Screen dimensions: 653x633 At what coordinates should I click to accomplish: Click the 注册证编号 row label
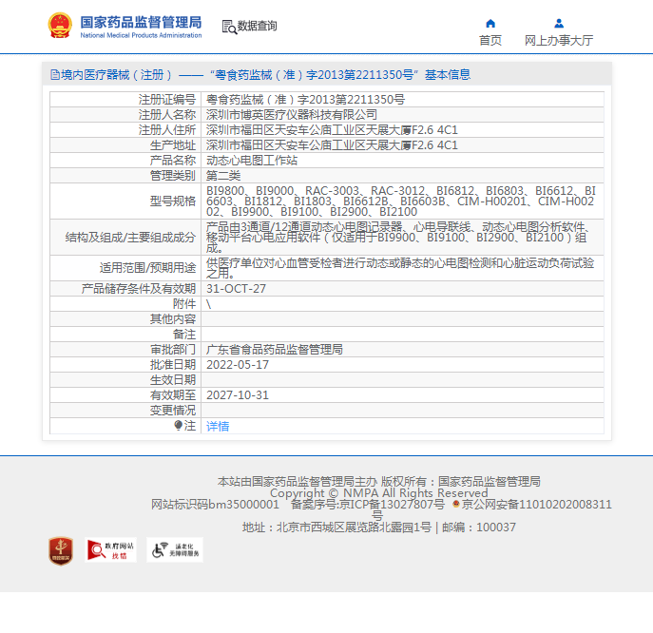[167, 100]
